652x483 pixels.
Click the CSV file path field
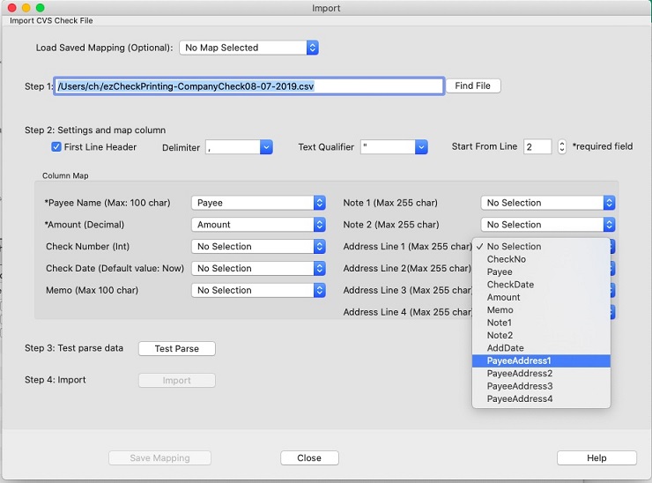(248, 86)
